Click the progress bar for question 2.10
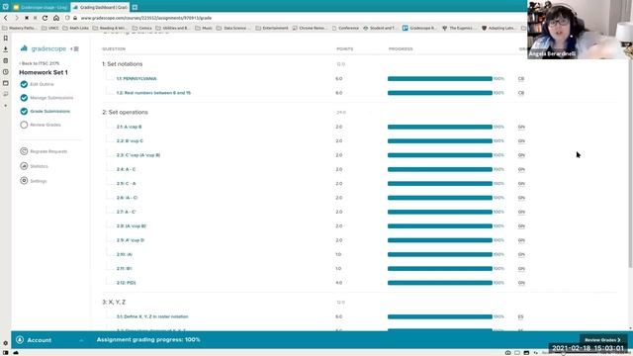This screenshot has height=356, width=633. click(440, 254)
